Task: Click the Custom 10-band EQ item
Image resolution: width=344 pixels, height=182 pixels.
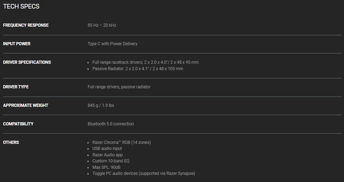Action: click(111, 161)
